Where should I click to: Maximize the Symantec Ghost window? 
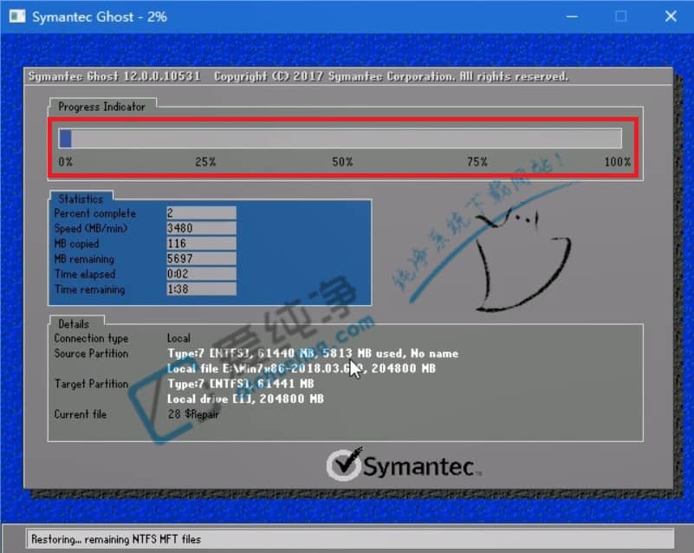(x=620, y=16)
